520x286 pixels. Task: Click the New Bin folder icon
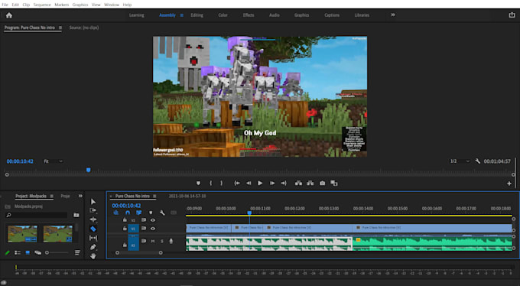(76, 215)
